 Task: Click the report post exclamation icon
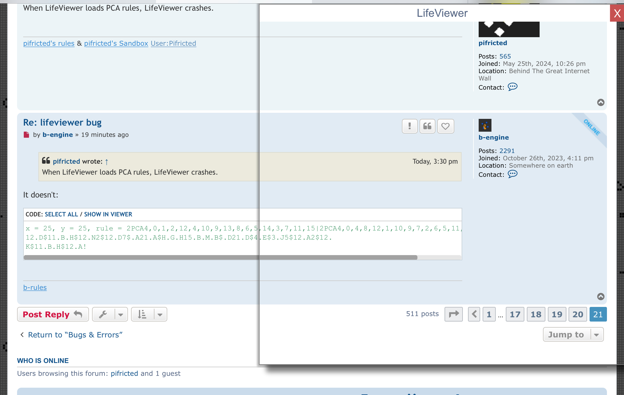pos(409,126)
